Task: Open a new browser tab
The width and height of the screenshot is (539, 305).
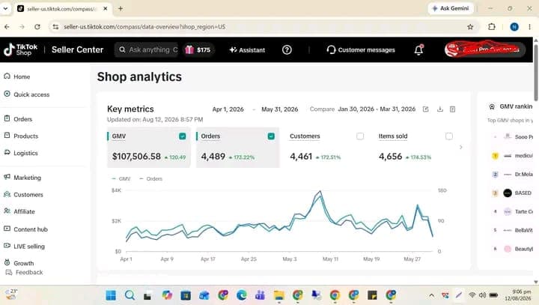Action: 121,8
